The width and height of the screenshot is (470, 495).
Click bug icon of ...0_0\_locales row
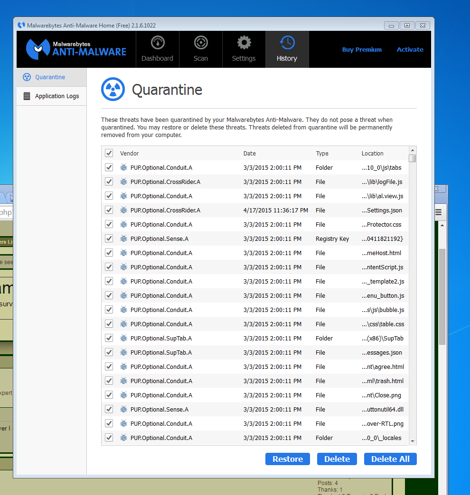[123, 438]
